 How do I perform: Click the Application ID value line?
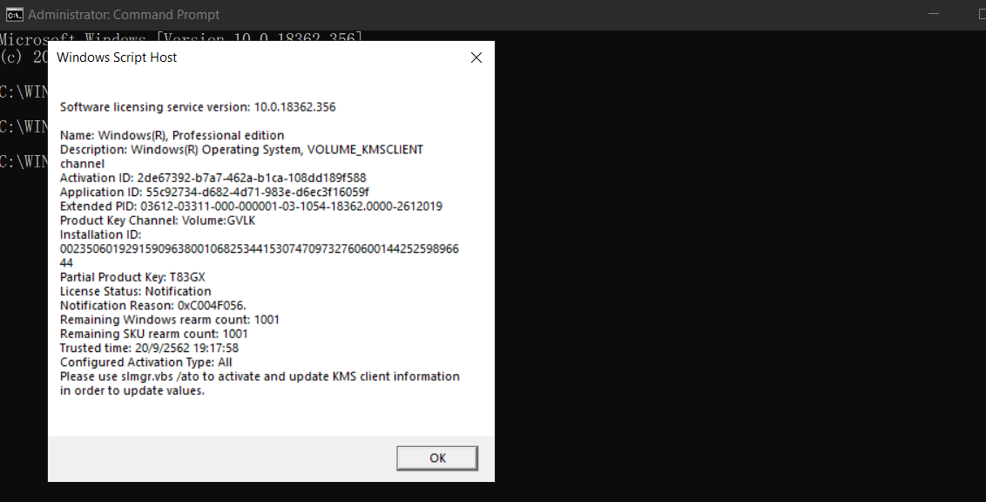click(214, 192)
